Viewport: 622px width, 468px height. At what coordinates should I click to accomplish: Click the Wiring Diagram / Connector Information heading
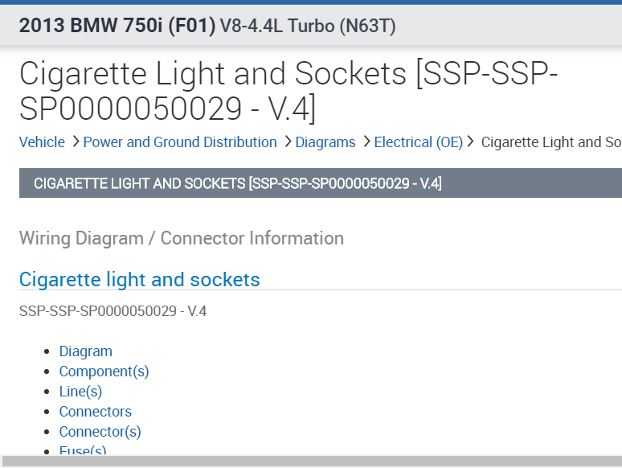(181, 238)
